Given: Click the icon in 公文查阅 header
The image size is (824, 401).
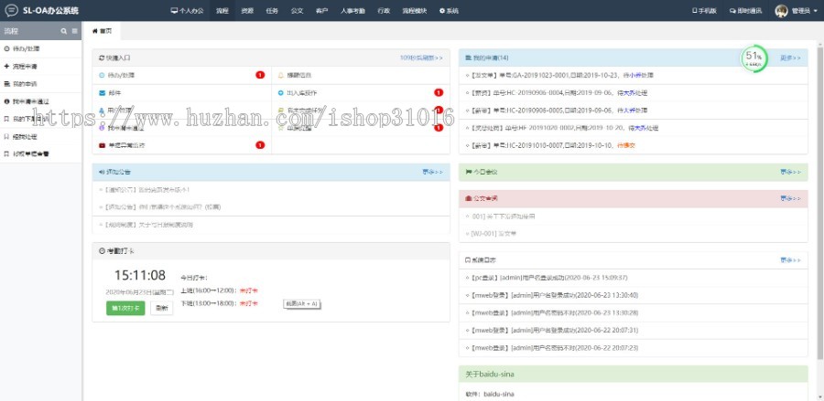Looking at the screenshot, I should click(468, 198).
